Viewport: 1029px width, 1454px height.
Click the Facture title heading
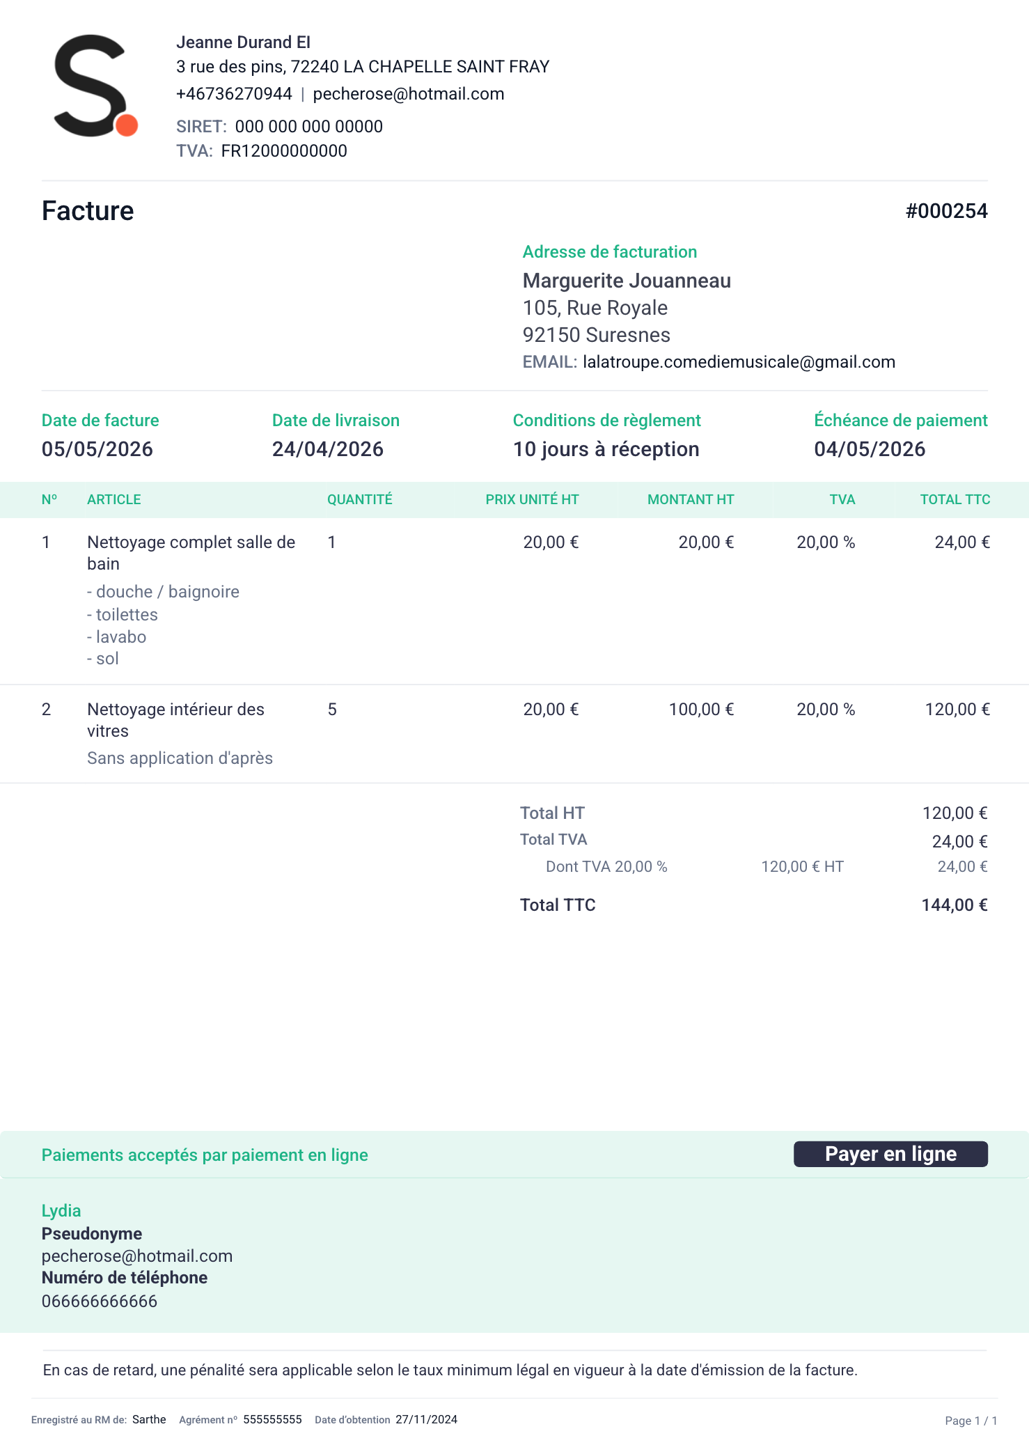pos(88,211)
